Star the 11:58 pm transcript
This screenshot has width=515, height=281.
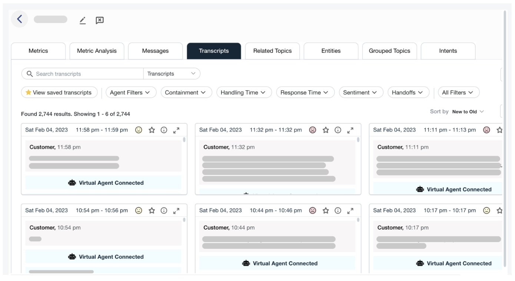coord(152,130)
